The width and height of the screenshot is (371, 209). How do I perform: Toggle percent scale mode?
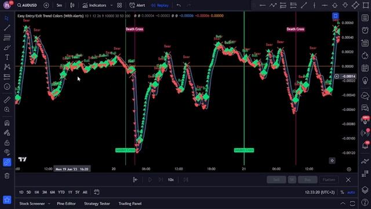pos(342,192)
